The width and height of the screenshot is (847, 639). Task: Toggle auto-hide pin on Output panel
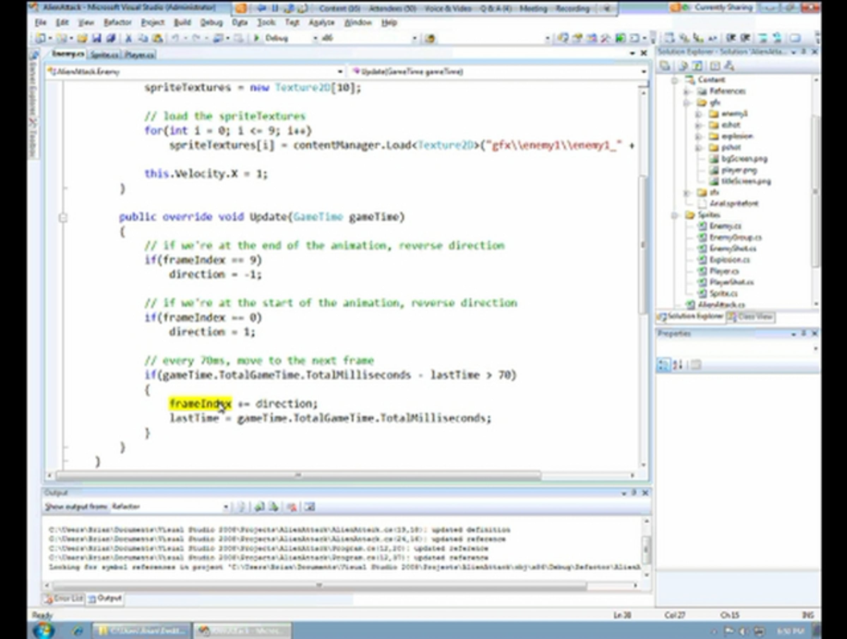634,493
